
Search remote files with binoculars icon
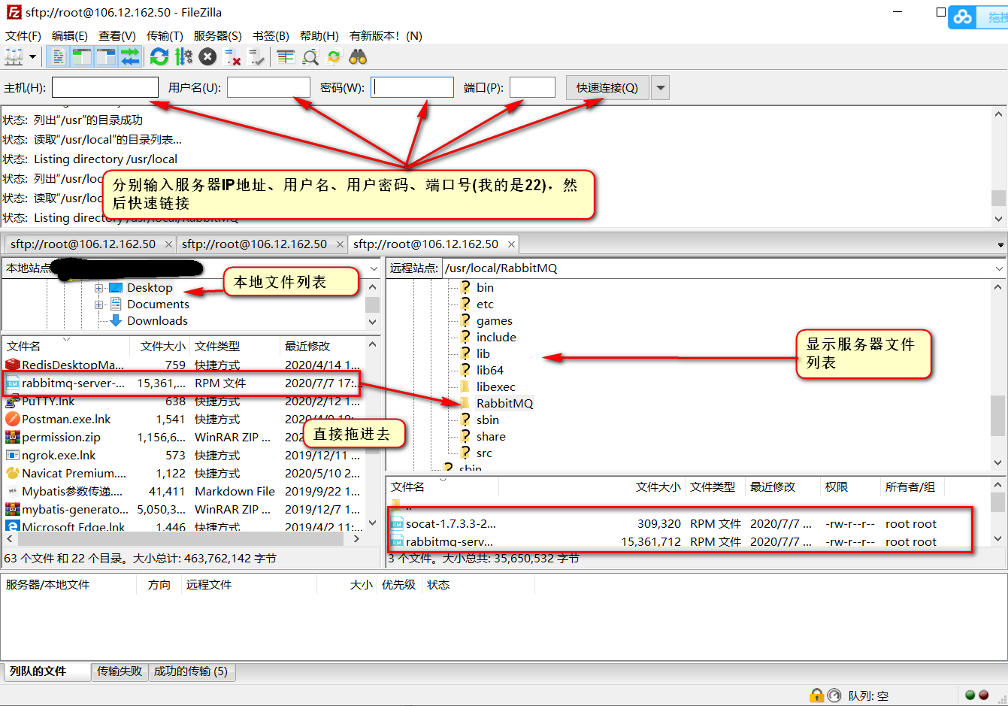tap(358, 56)
